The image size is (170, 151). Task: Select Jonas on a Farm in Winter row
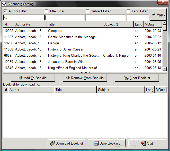tap(83, 62)
